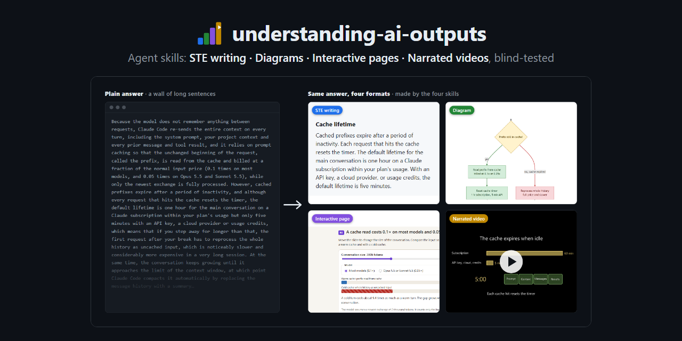The image size is (682, 341).
Task: Click "Interactive pages" in the subtitle
Action: pyautogui.click(x=355, y=58)
